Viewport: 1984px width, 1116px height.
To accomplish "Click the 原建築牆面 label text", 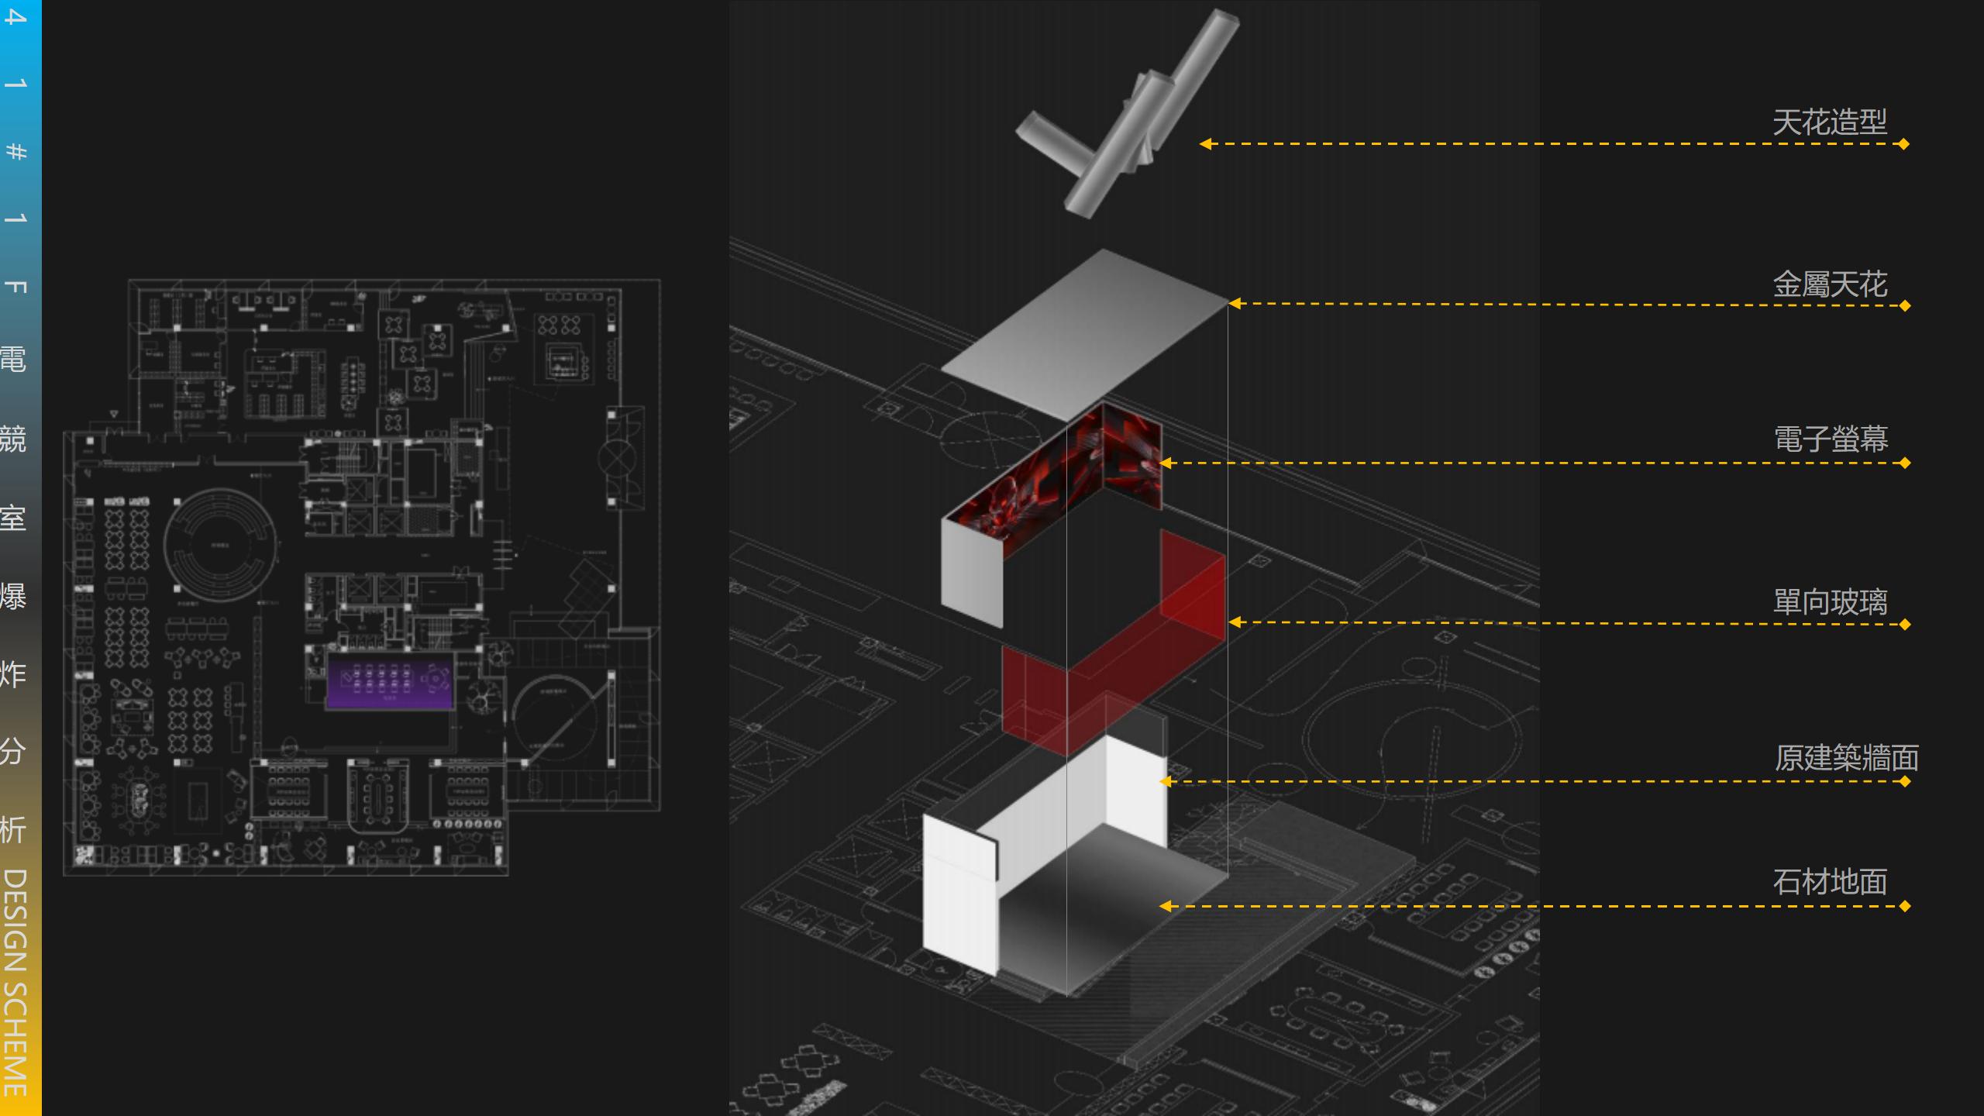I will click(x=1846, y=758).
